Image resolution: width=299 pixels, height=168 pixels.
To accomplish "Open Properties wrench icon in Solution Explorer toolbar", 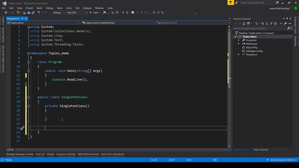I will pyautogui.click(x=285, y=24).
